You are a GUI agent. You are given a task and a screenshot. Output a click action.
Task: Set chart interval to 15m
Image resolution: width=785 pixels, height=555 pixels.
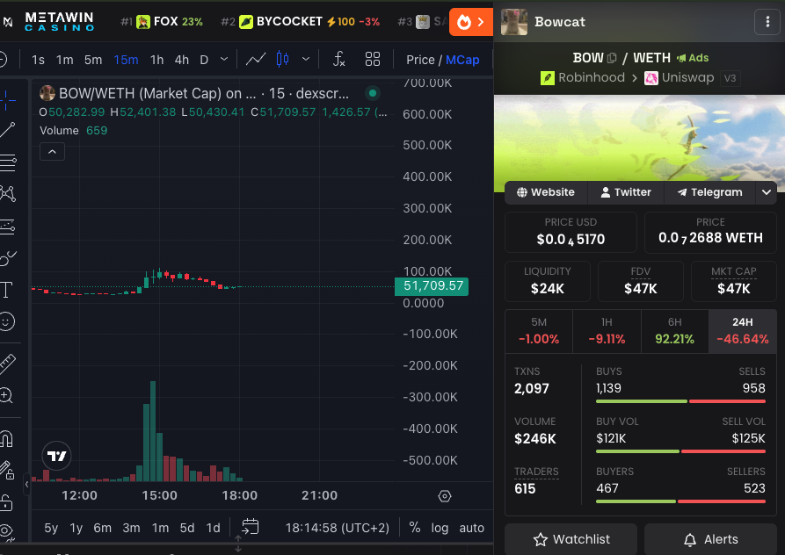[x=127, y=60]
